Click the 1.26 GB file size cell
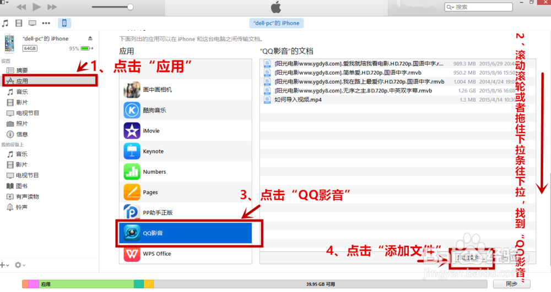The height and width of the screenshot is (292, 551). point(467,90)
